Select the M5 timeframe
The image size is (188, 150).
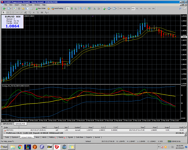(x=125, y=8)
